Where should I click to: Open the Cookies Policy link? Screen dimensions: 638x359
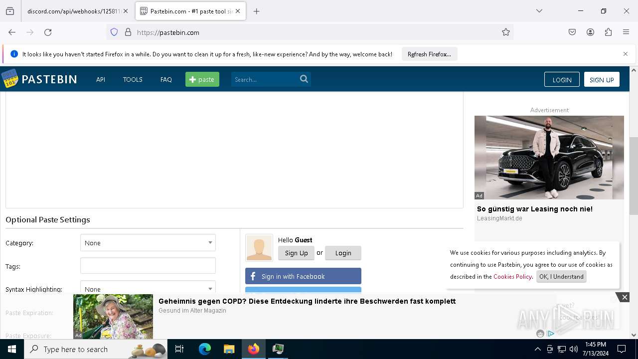(512, 277)
